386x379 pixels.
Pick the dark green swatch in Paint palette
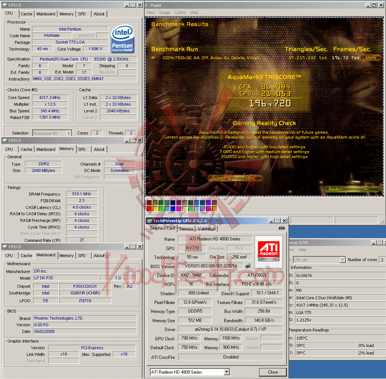pos(161,203)
